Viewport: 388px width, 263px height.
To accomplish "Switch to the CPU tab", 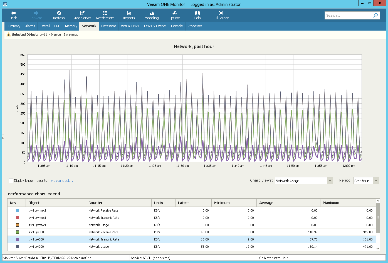I will coord(57,26).
